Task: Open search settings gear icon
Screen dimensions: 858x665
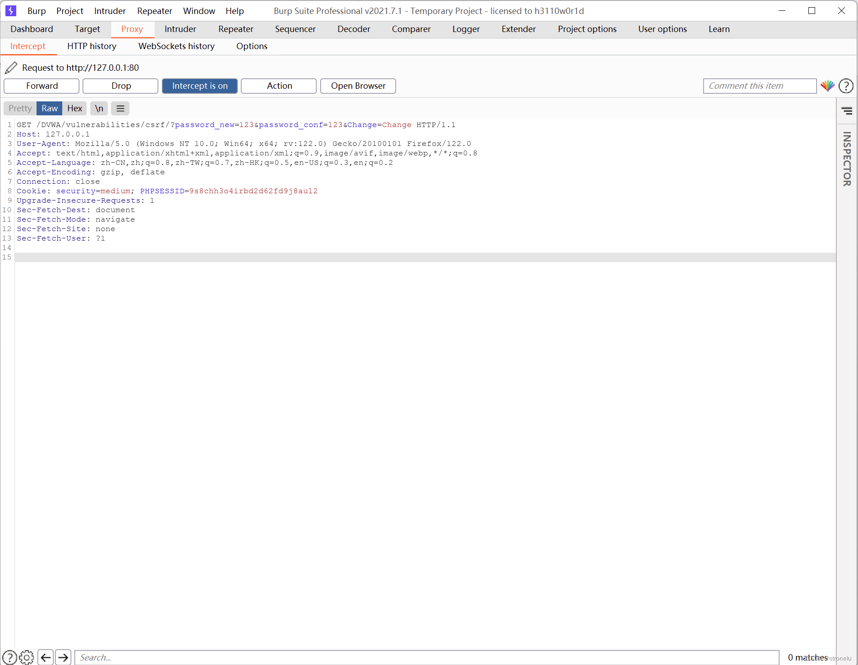Action: (x=27, y=657)
